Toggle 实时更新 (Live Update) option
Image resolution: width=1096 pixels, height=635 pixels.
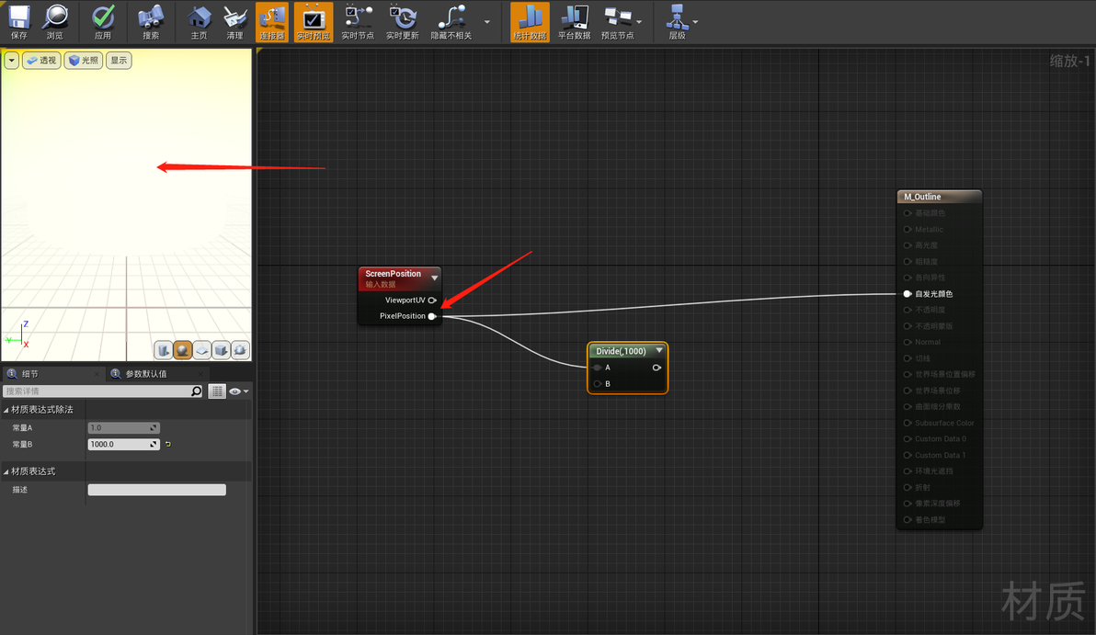(403, 22)
